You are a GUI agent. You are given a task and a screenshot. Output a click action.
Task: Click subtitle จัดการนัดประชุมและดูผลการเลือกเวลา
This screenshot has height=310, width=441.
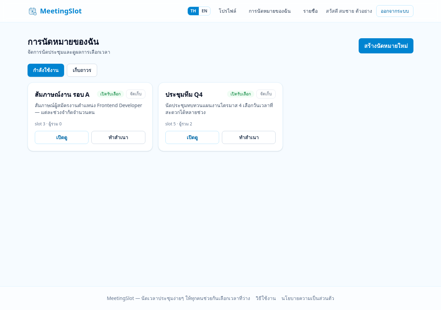69,52
